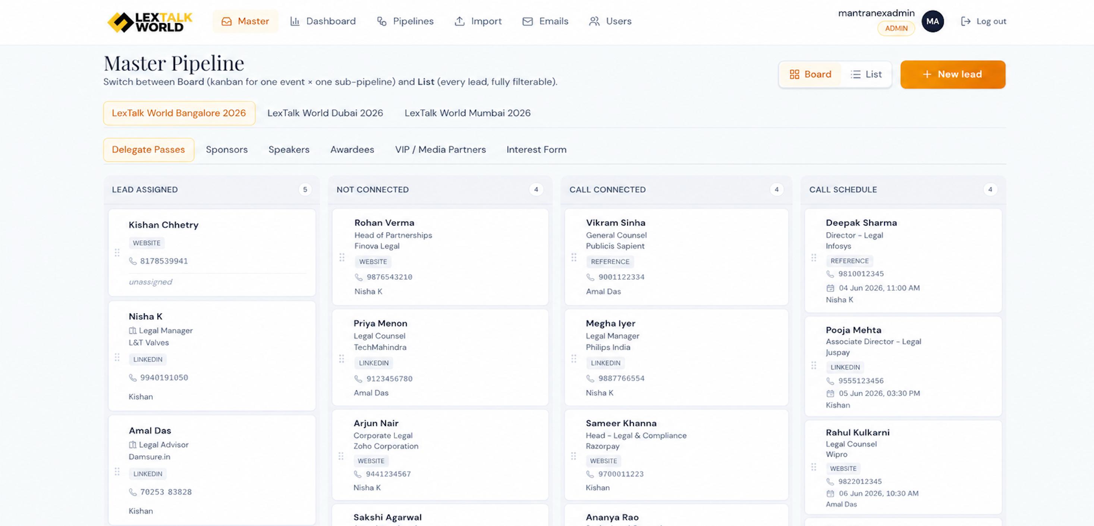Open the Users page
The width and height of the screenshot is (1094, 526).
tap(610, 21)
